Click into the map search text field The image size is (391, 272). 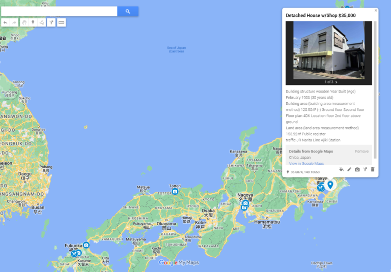[x=59, y=11]
